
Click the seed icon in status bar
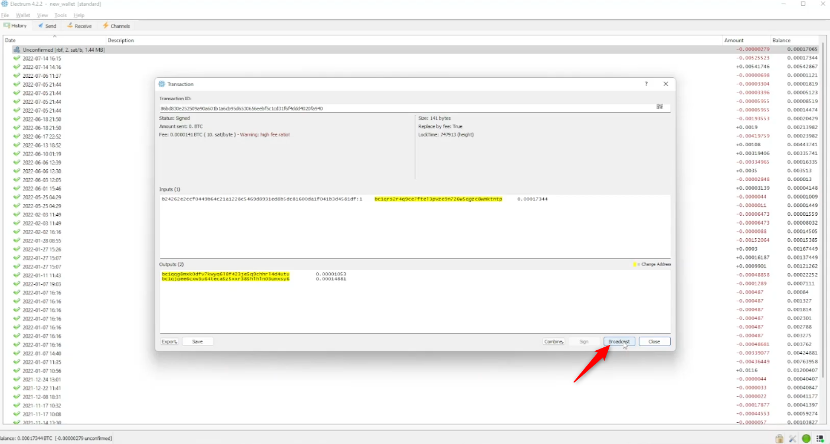[x=820, y=439]
